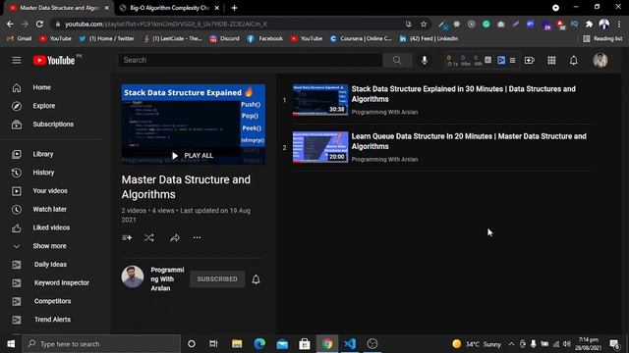
Task: Shuffle the playlist
Action: click(149, 237)
